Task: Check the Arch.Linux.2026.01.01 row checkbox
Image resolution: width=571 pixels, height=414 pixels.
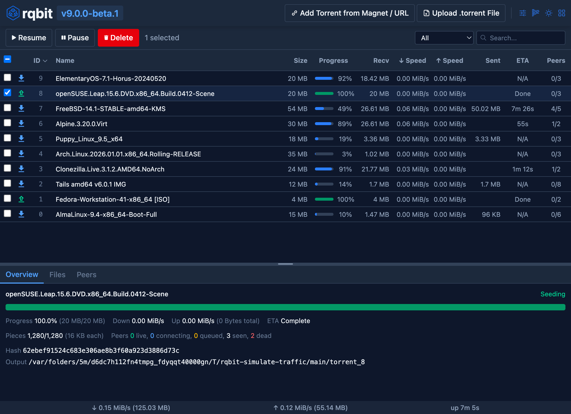Action: (7, 153)
